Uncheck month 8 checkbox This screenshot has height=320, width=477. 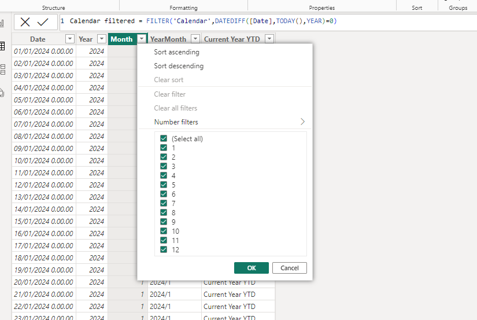click(x=164, y=212)
